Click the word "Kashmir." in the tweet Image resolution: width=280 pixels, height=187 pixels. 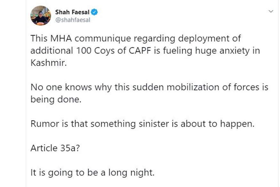tap(49, 63)
